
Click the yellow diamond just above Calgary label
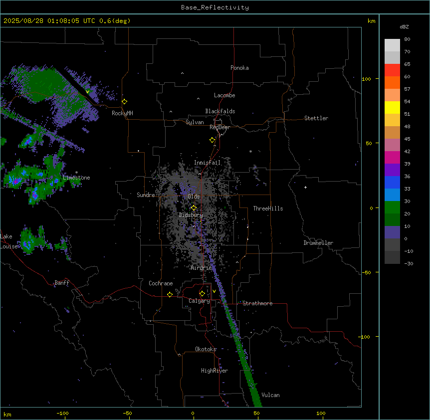pyautogui.click(x=202, y=294)
